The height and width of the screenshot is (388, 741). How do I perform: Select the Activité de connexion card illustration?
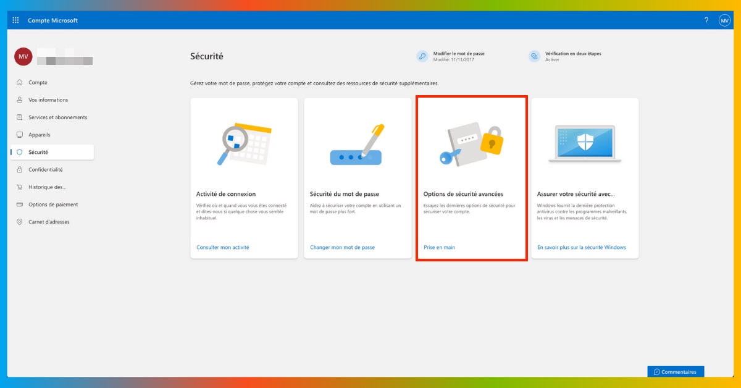(244, 144)
